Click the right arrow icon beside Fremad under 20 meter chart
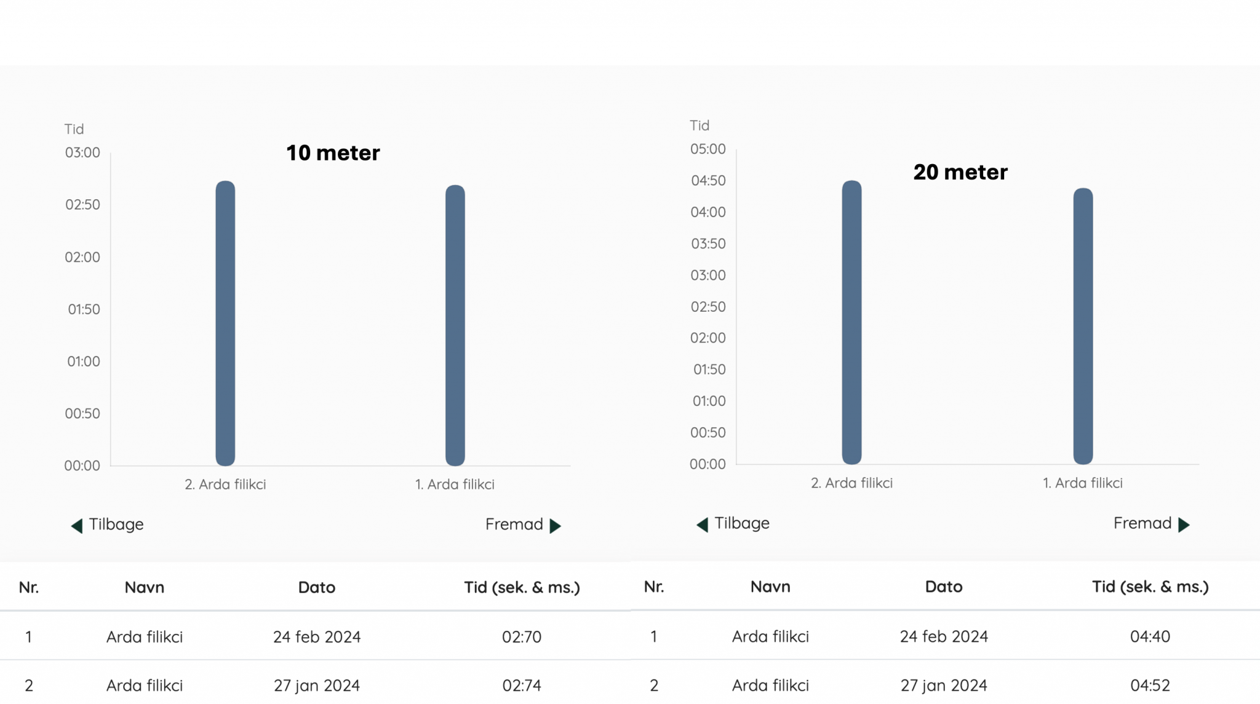The height and width of the screenshot is (704, 1260). 1184,524
